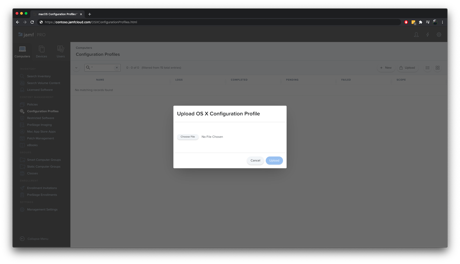
Task: Open the Computers section icon
Action: click(x=22, y=51)
